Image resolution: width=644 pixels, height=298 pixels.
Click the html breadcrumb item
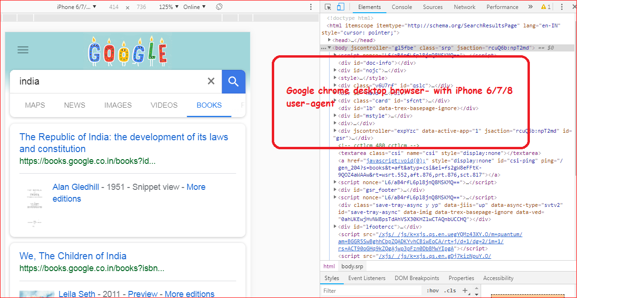tap(329, 266)
